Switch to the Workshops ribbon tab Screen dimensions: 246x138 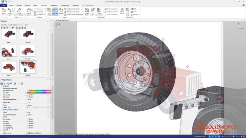coord(65,5)
